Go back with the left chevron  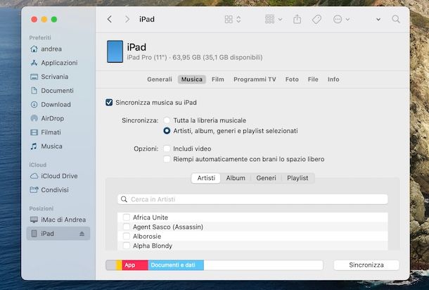pos(110,19)
